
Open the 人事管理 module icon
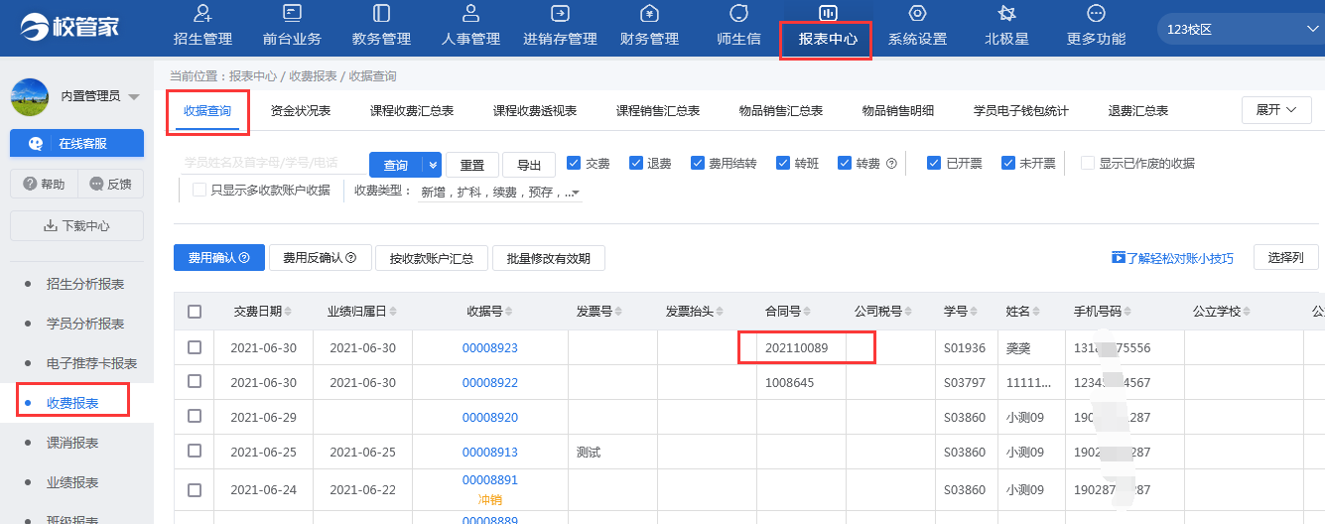coord(471,14)
